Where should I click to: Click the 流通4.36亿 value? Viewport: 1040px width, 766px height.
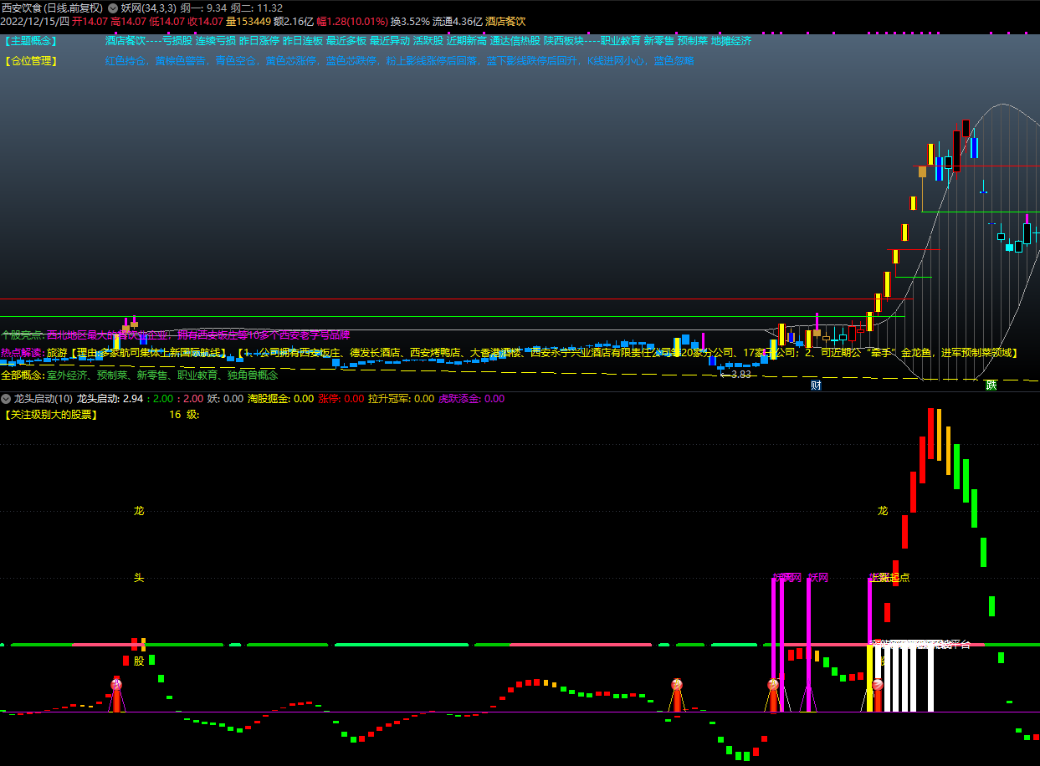[458, 21]
